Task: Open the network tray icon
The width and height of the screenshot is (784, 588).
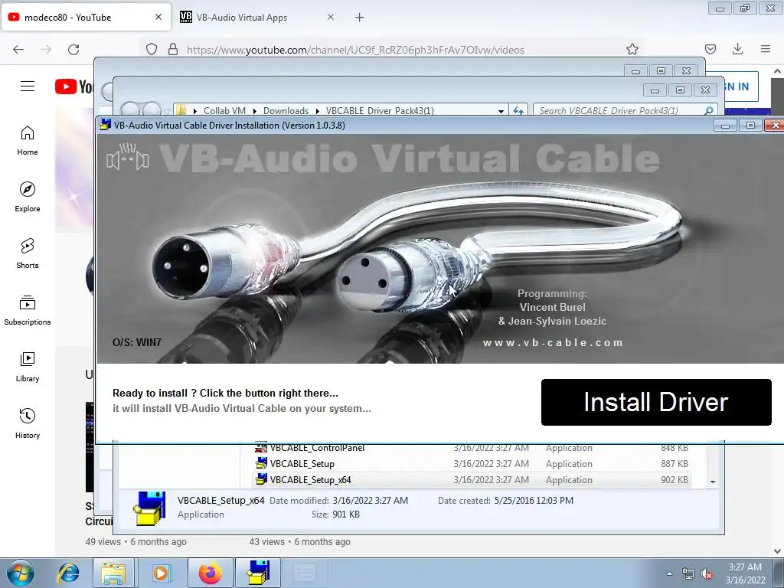Action: (x=688, y=574)
